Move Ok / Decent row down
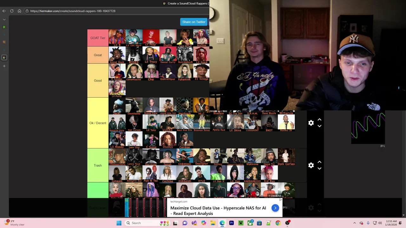Image resolution: width=406 pixels, height=228 pixels. click(319, 126)
